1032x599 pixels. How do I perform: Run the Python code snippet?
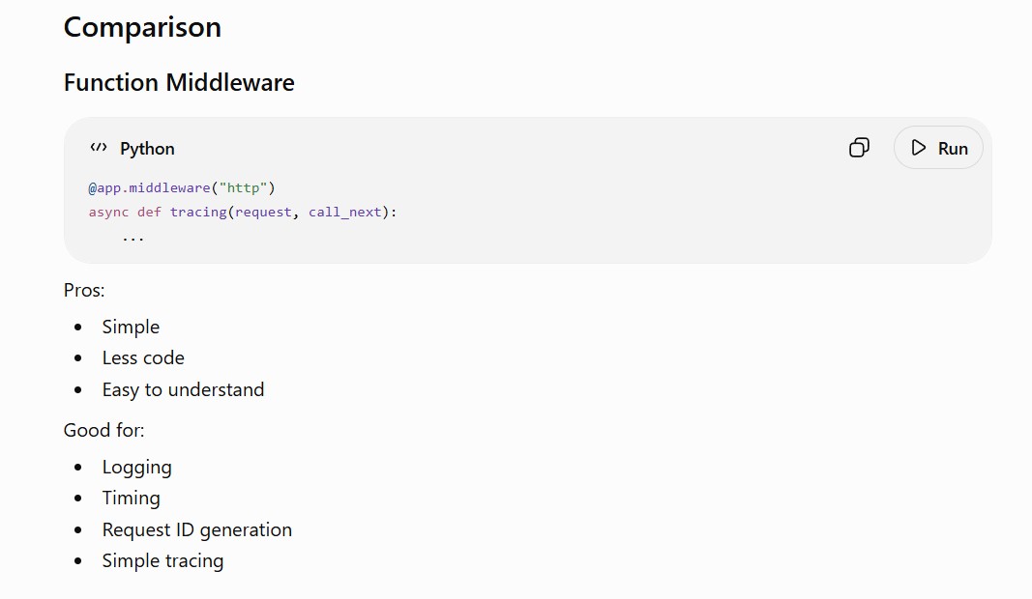938,148
